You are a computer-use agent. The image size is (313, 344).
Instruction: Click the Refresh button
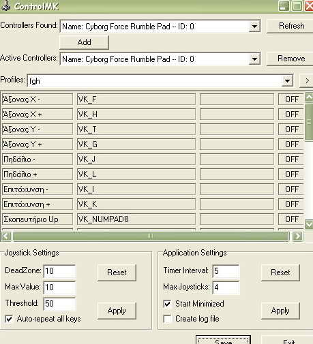pyautogui.click(x=291, y=26)
